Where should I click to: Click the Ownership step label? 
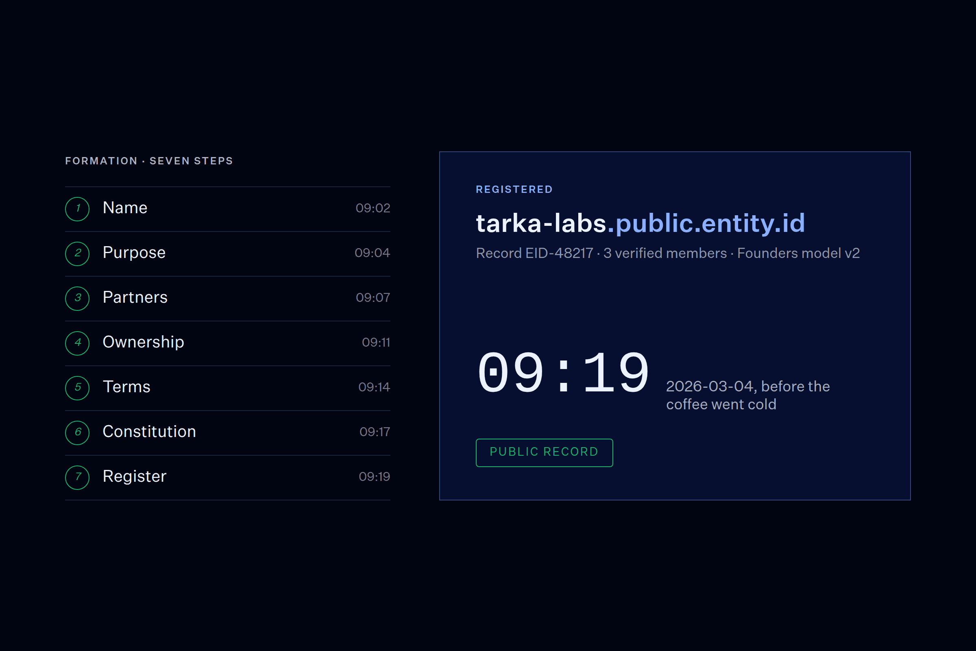(x=143, y=343)
